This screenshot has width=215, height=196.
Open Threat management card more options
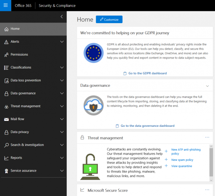pyautogui.click(x=207, y=137)
